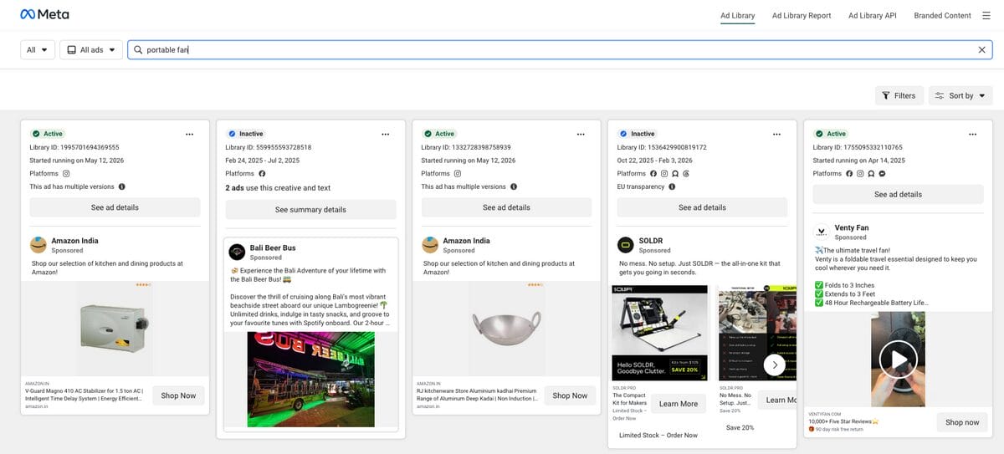Click the Inactive badge on the SOLDR card
Viewport: 1004px width, 454px height.
click(637, 134)
